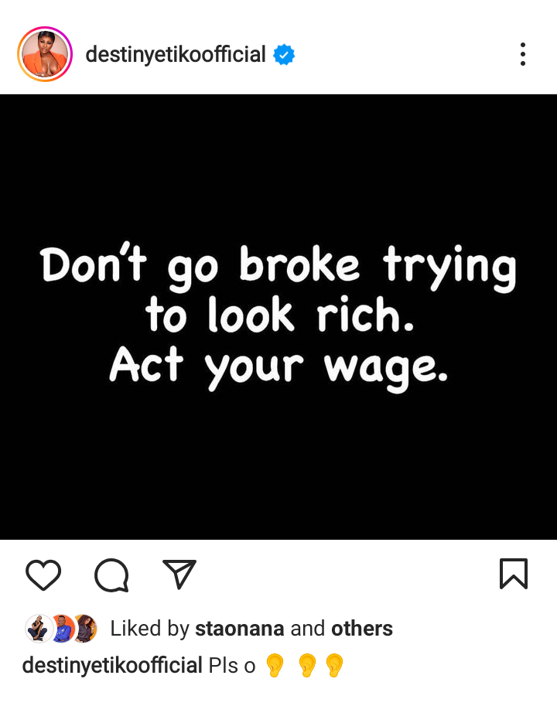The image size is (557, 706).
Task: Tap the second liker avatar in blue
Action: pos(62,629)
